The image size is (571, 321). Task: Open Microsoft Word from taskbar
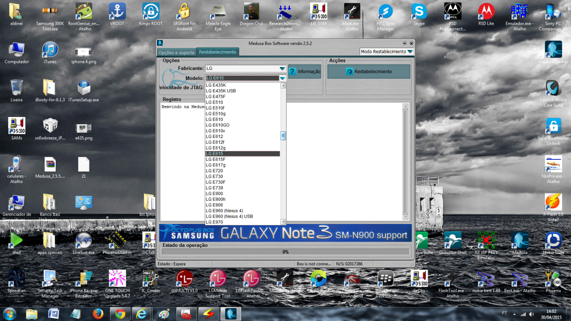[x=54, y=314]
